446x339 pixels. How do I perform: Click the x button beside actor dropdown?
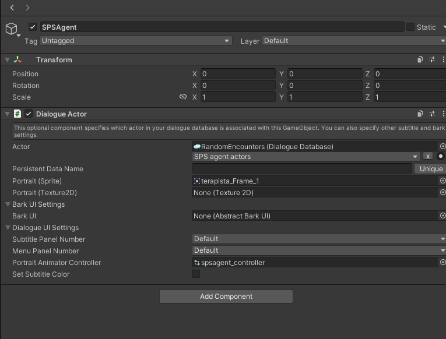[x=428, y=156]
